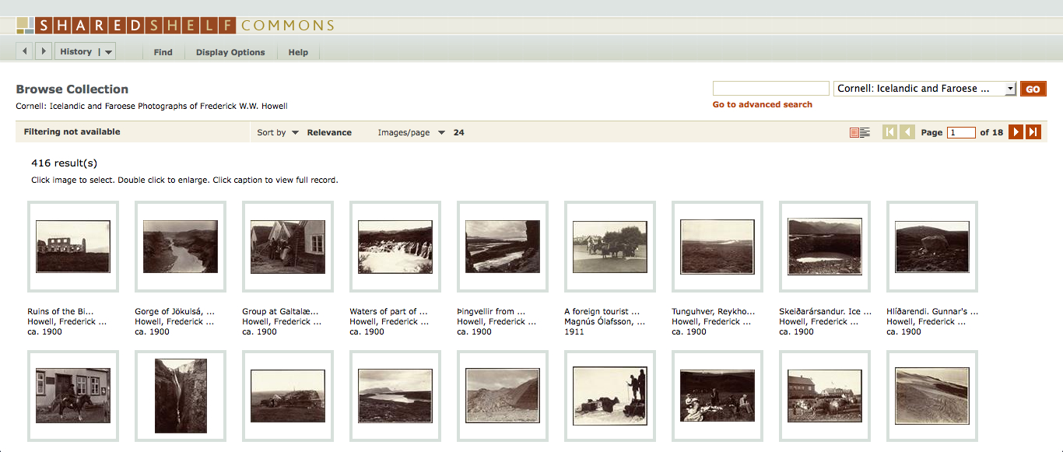Open the Find menu

[163, 52]
